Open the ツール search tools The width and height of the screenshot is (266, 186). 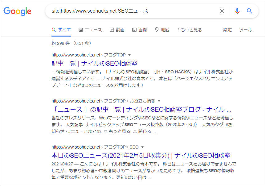(245, 30)
